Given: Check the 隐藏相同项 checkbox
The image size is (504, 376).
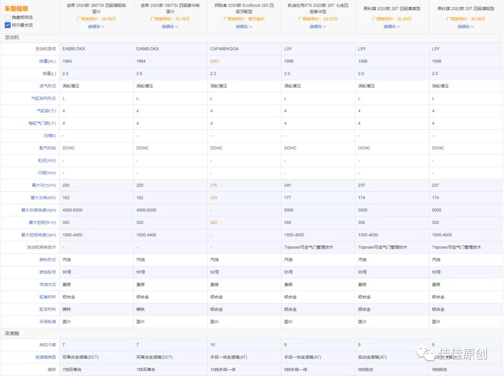Looking at the screenshot, I should tap(7, 17).
